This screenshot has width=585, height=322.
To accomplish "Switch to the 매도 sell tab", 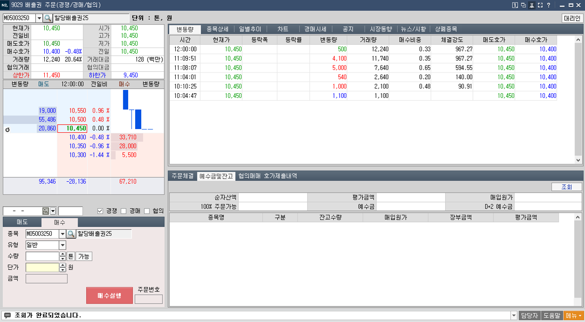I will (x=22, y=222).
